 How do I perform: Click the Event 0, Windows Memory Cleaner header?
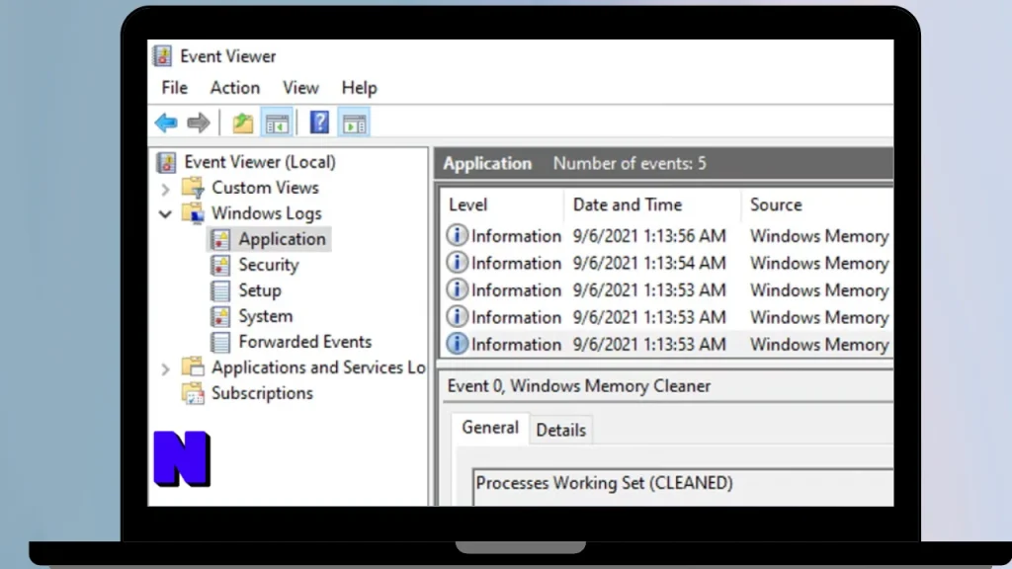pos(579,386)
